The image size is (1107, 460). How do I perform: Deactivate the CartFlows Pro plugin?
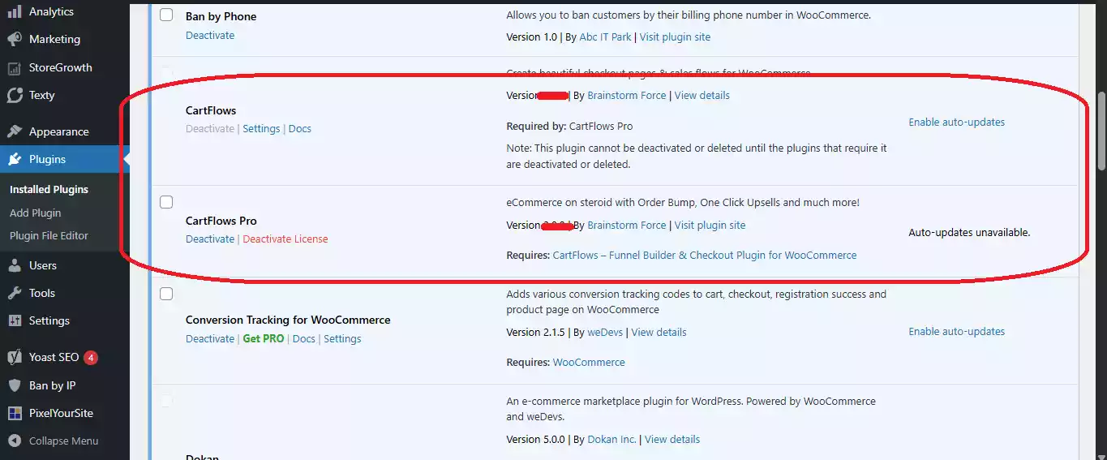tap(210, 239)
